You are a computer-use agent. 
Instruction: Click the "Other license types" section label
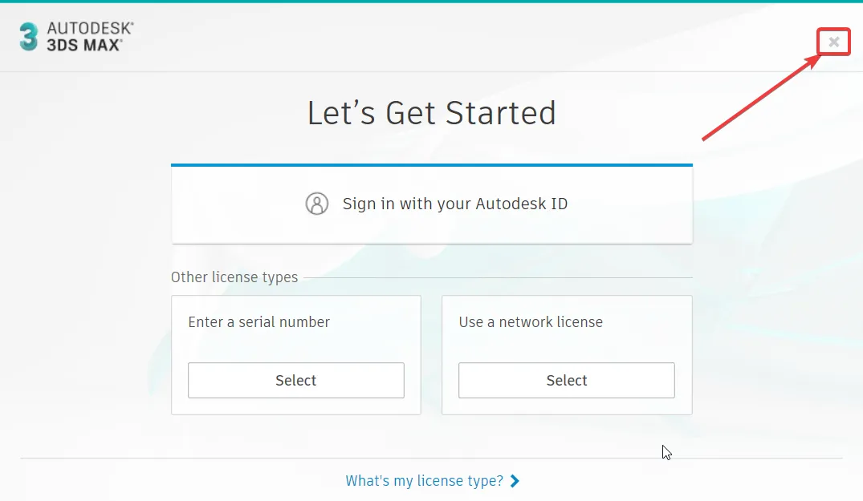pyautogui.click(x=234, y=277)
